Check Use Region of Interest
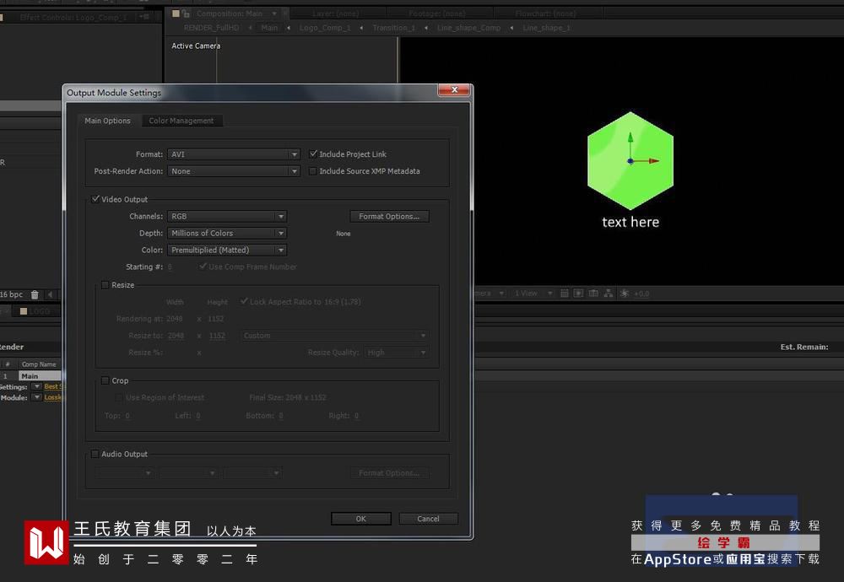 (118, 397)
